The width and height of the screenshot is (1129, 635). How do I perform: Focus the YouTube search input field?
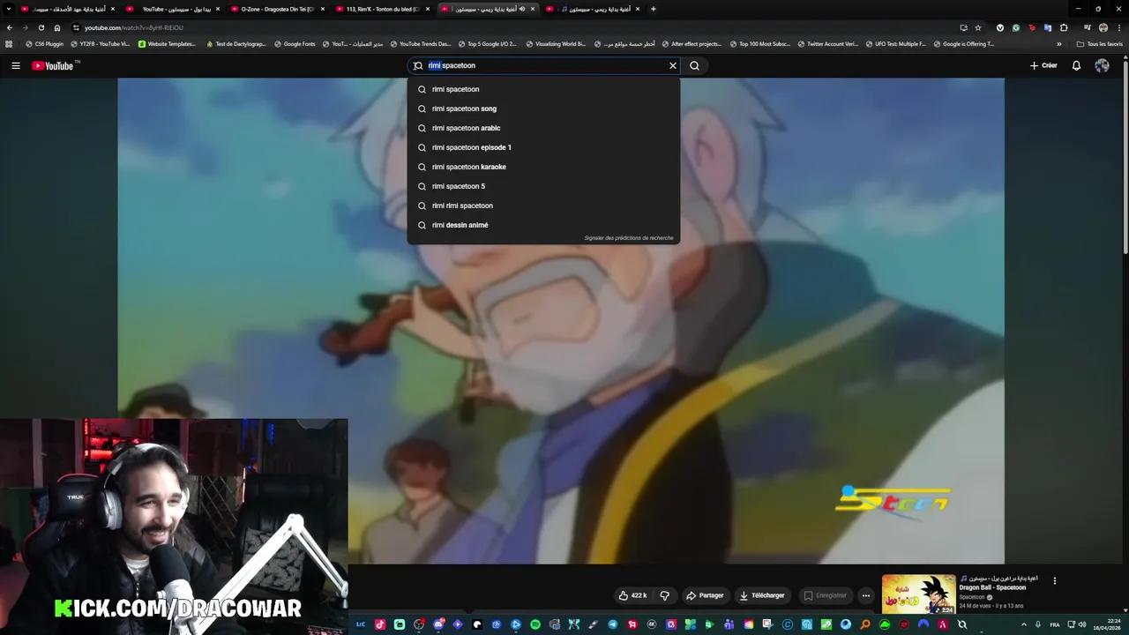pos(542,65)
